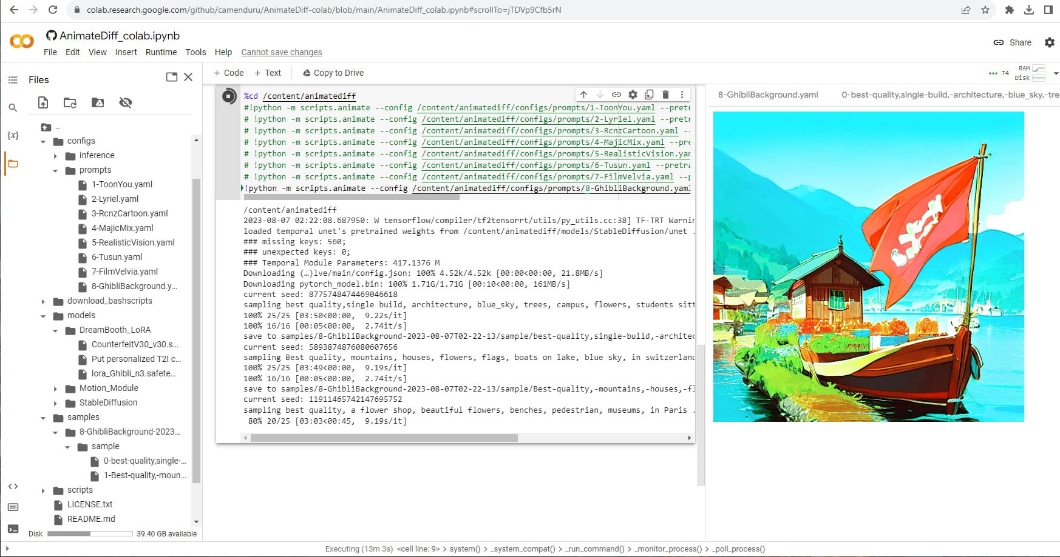Collapse the configs folder
Screen dimensions: 1060x557
point(43,141)
